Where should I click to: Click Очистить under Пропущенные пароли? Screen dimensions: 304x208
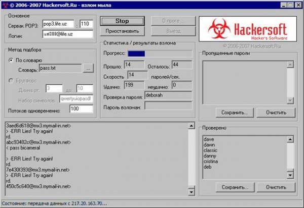click(276, 113)
